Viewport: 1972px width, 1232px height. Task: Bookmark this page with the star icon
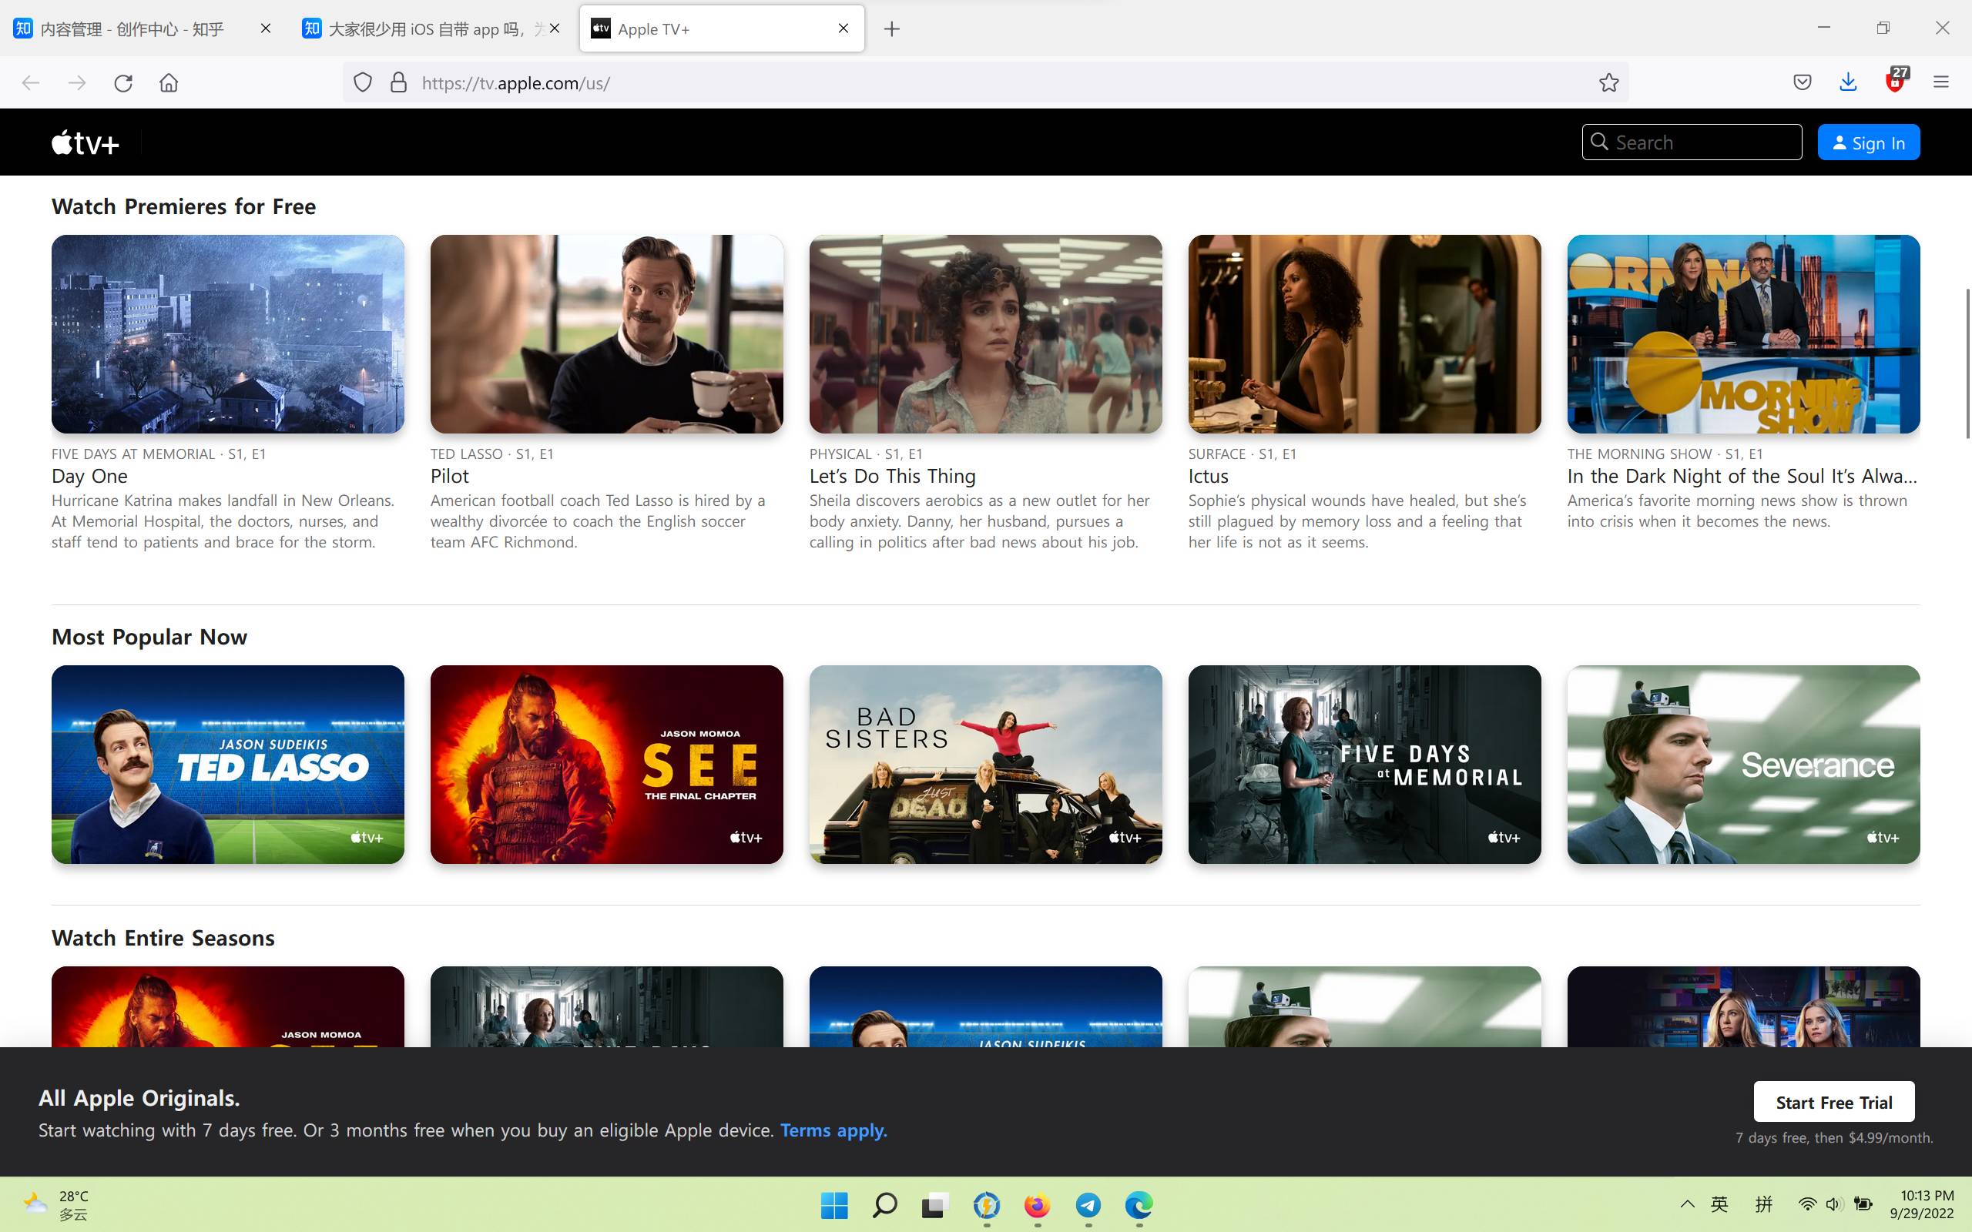(1608, 82)
